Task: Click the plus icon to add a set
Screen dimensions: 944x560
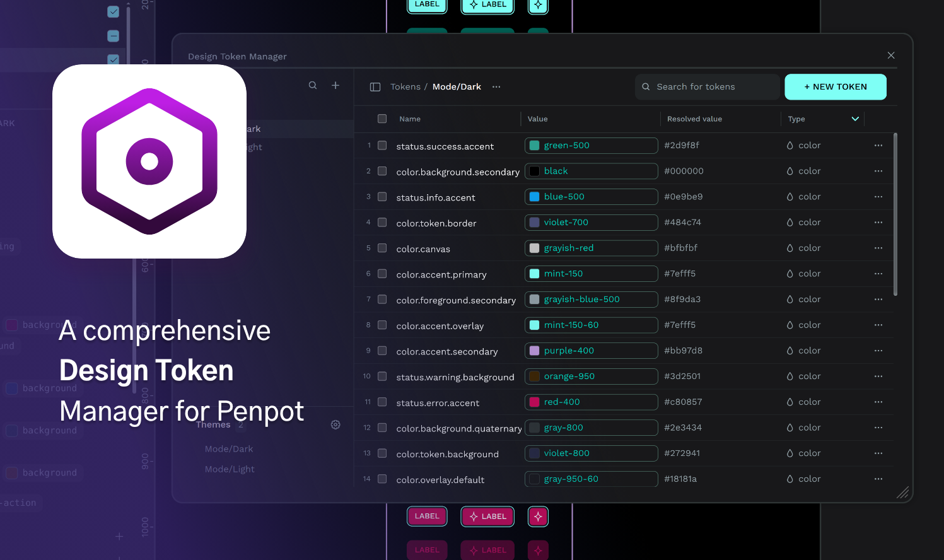Action: (335, 85)
